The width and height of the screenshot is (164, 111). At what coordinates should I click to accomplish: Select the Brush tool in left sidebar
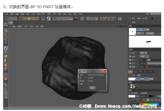click(6, 48)
